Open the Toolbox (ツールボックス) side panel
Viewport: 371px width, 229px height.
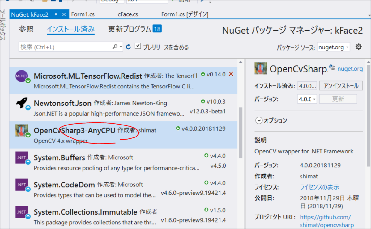click(x=3, y=25)
